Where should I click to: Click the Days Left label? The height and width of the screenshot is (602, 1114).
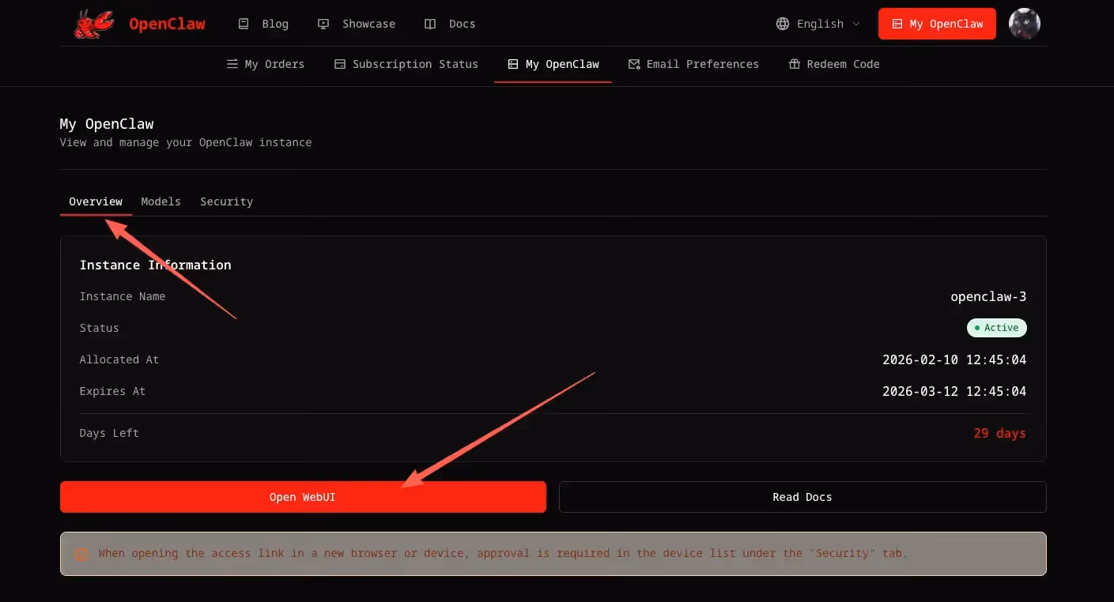109,433
